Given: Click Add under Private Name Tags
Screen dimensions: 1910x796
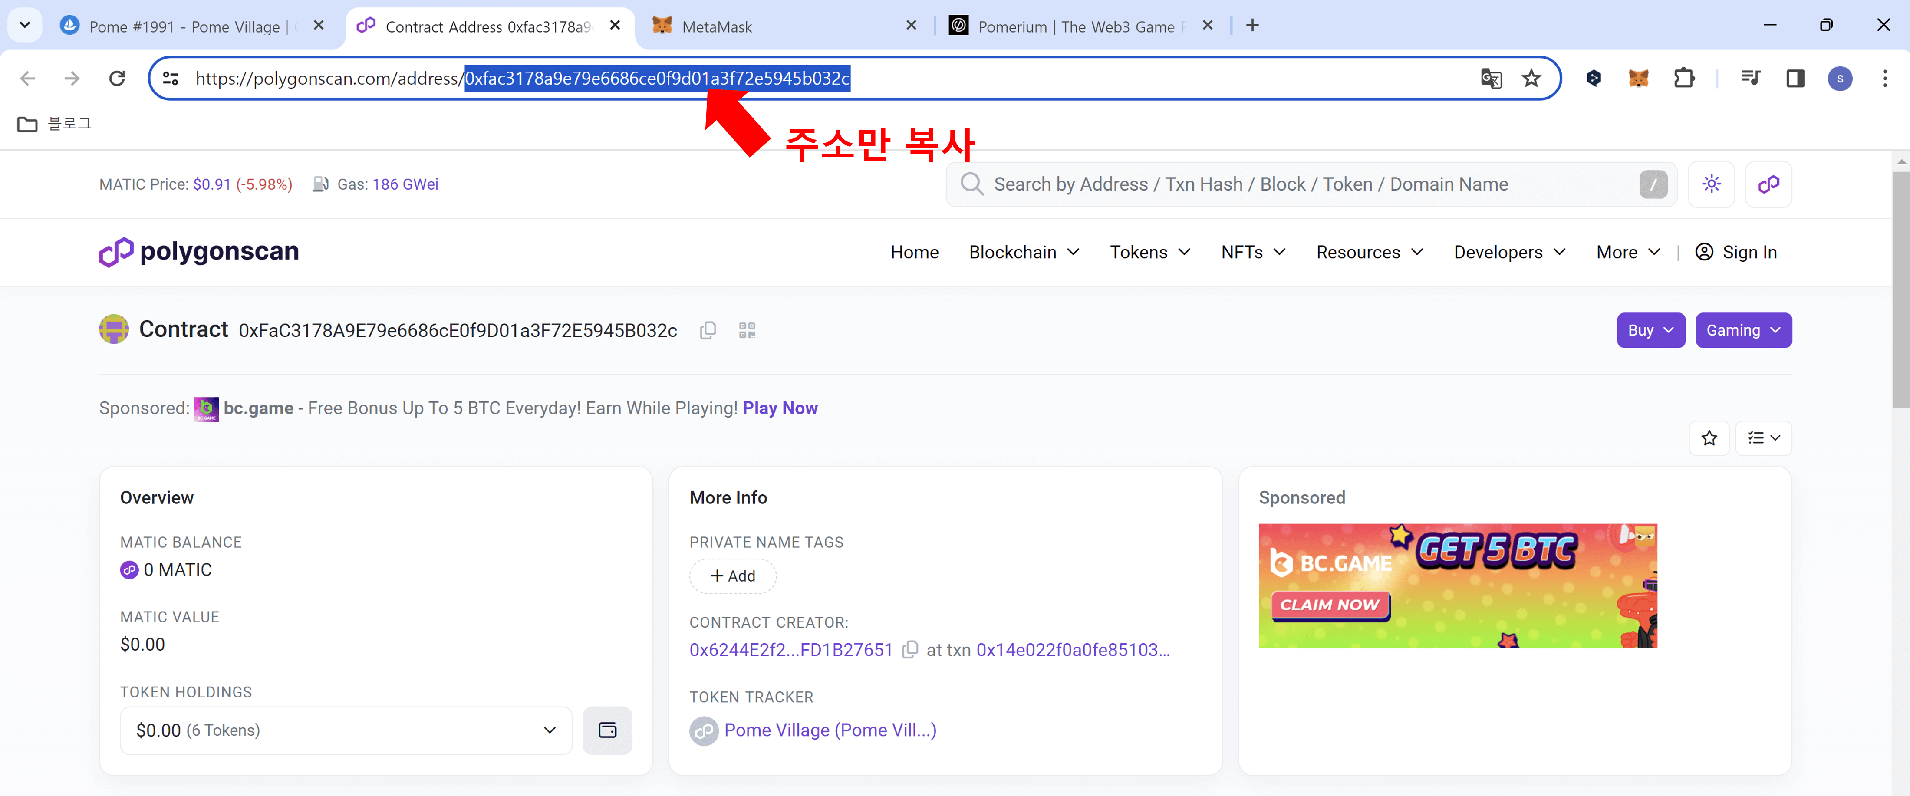Looking at the screenshot, I should coord(732,575).
